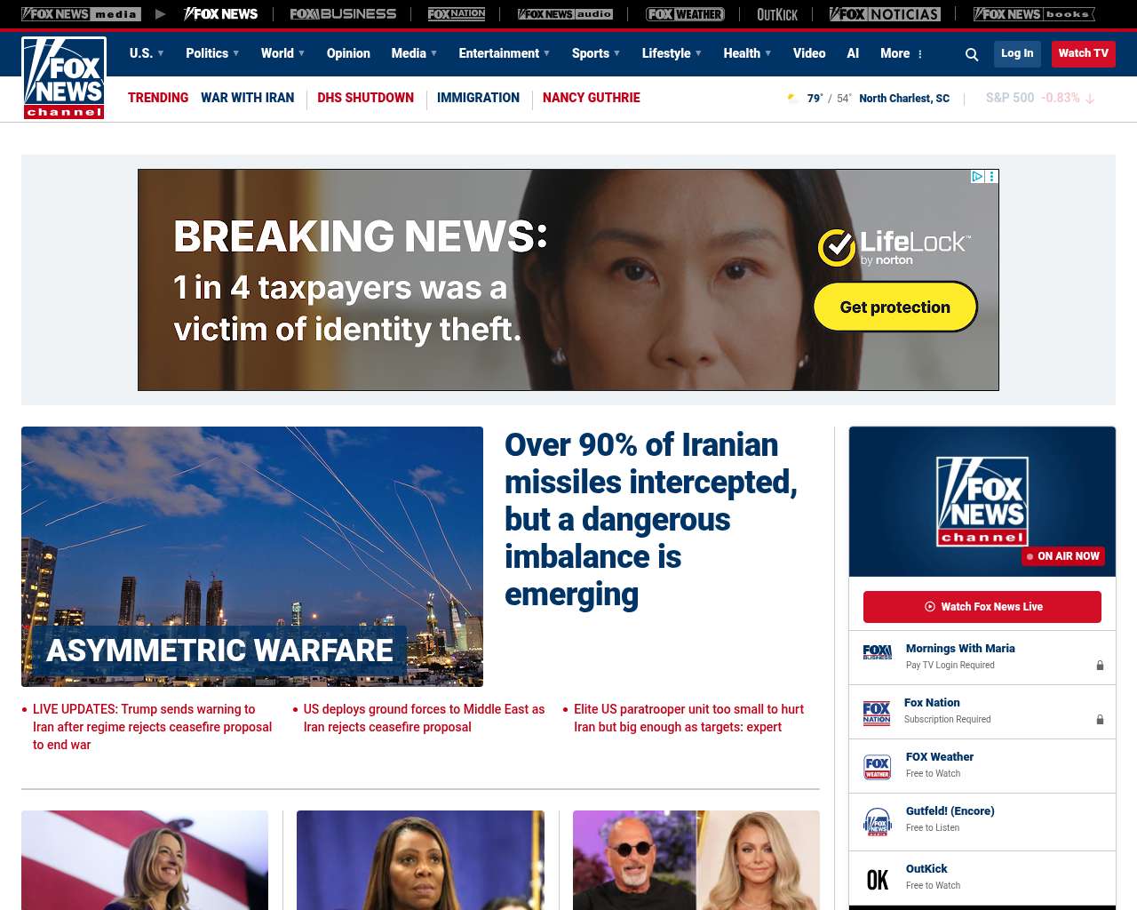Open the Asymmetric Warfare lead story image

coord(252,556)
